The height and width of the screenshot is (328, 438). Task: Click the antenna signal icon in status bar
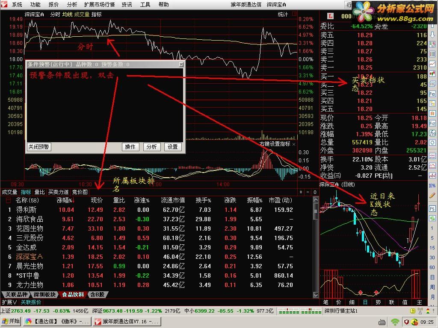(420, 311)
